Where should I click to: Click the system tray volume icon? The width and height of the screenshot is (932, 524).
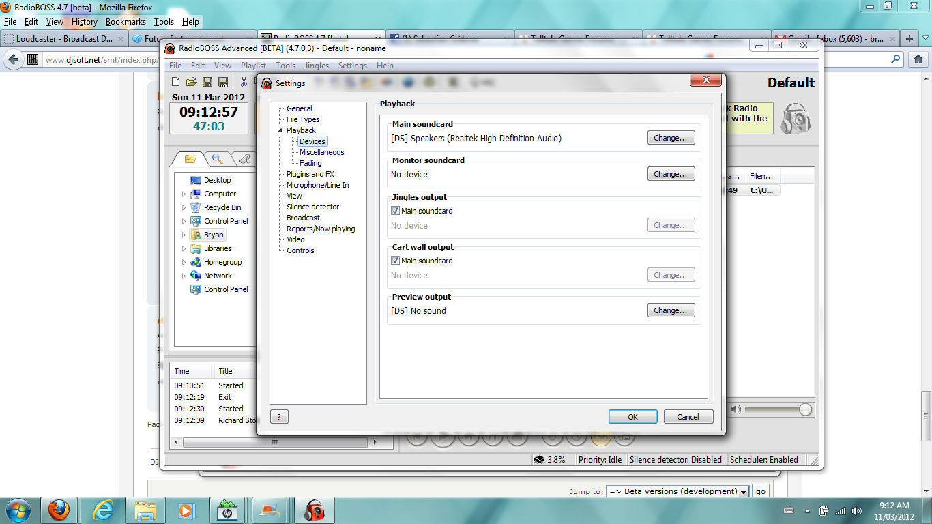(x=858, y=510)
